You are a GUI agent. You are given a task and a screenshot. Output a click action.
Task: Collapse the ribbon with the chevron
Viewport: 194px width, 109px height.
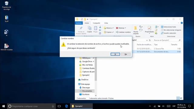click(x=179, y=23)
